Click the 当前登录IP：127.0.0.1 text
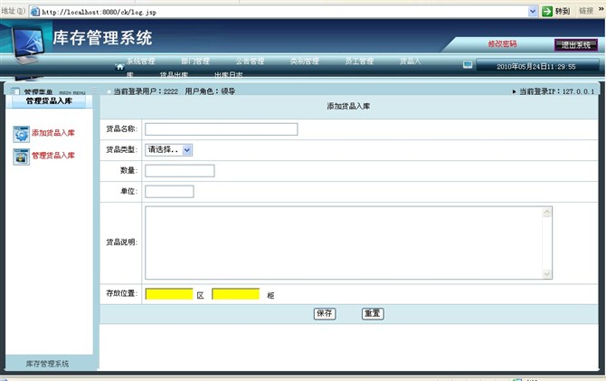The width and height of the screenshot is (606, 381). point(556,91)
